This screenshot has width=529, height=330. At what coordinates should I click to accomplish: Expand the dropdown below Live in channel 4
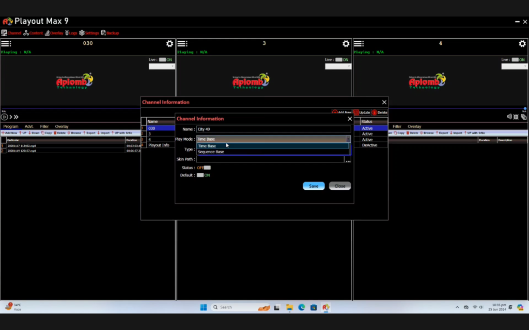[514, 67]
